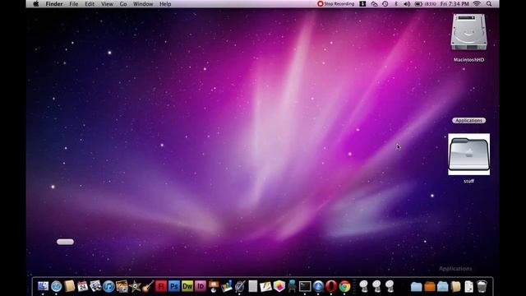Launch Safari from the Dock

[x=57, y=286]
